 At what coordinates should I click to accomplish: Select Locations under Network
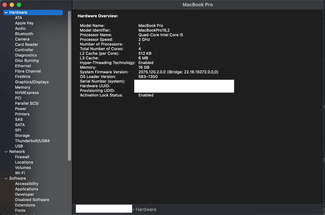pyautogui.click(x=24, y=162)
